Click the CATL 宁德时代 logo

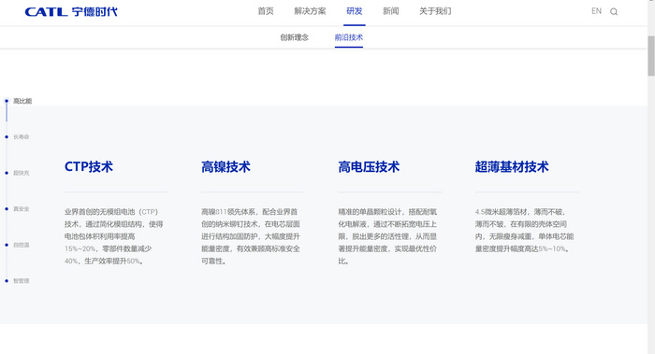(x=71, y=11)
